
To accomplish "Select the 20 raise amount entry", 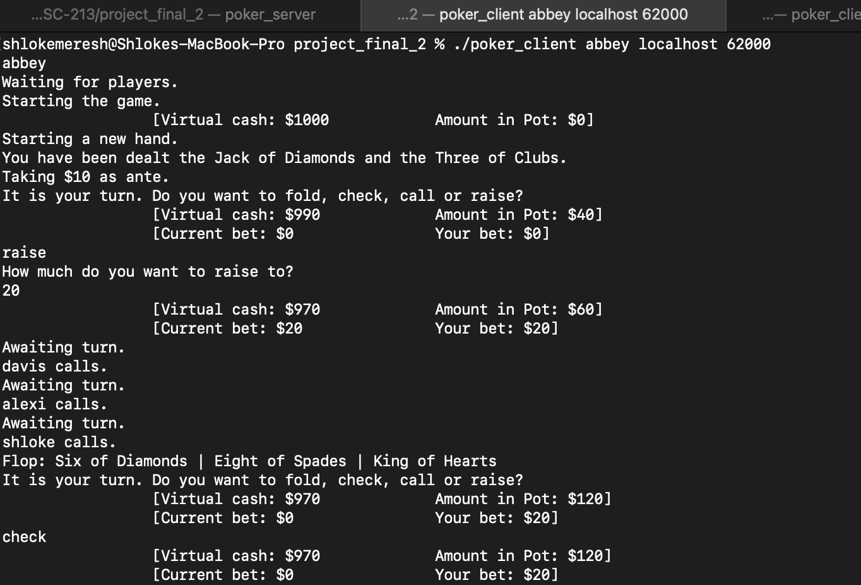I will coord(11,290).
